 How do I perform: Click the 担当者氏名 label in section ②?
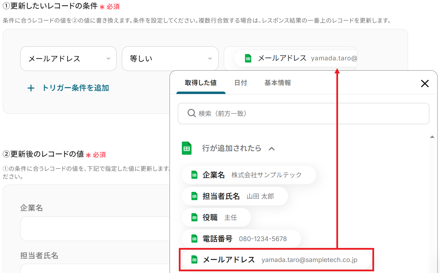point(39,256)
